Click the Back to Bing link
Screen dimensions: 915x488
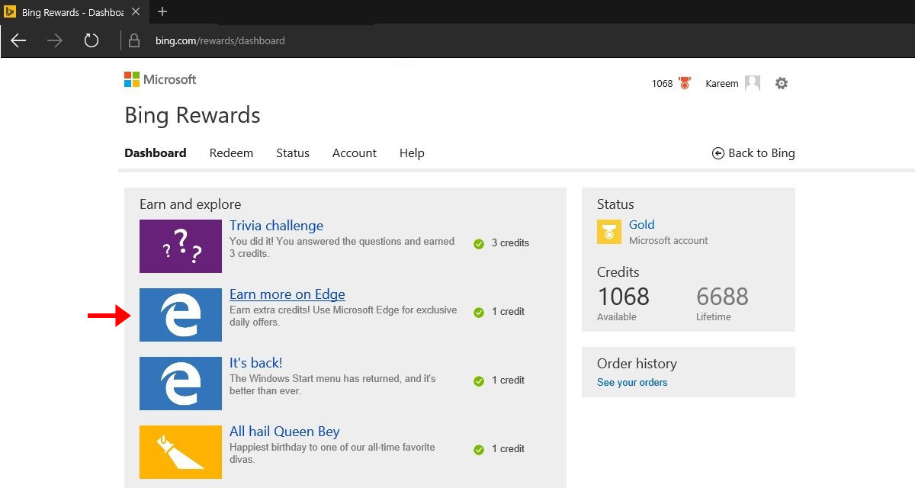(x=753, y=152)
